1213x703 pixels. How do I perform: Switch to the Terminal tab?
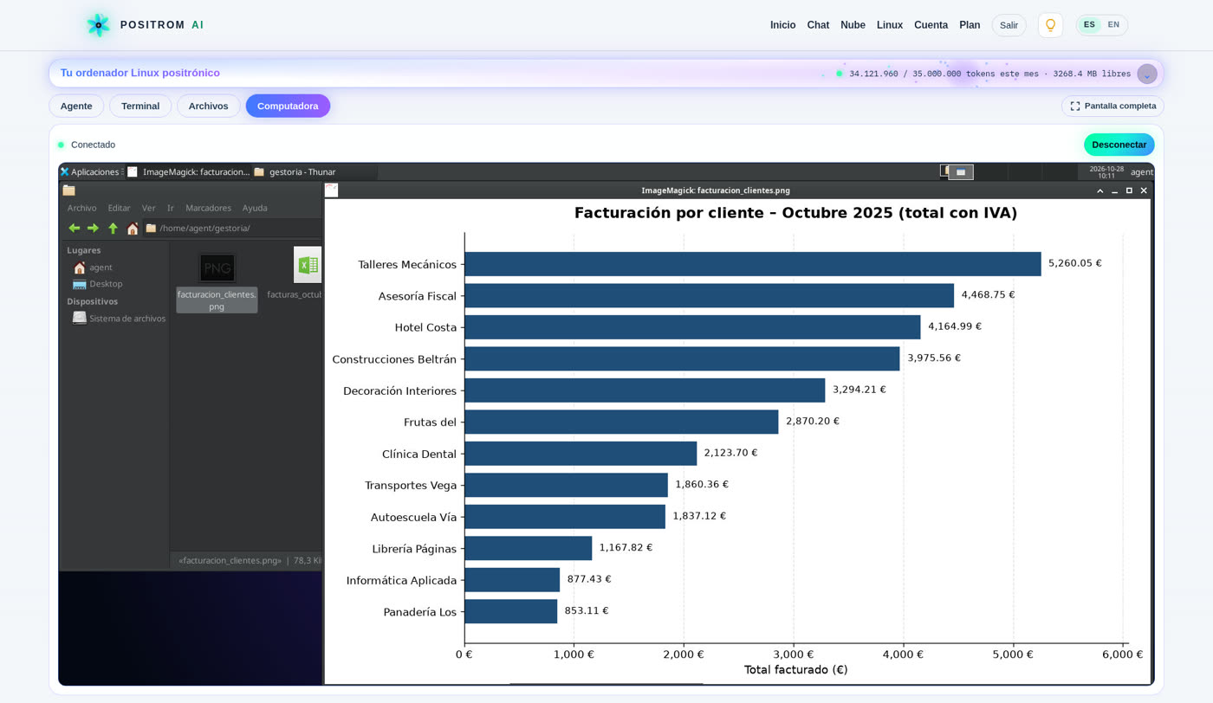pos(140,106)
